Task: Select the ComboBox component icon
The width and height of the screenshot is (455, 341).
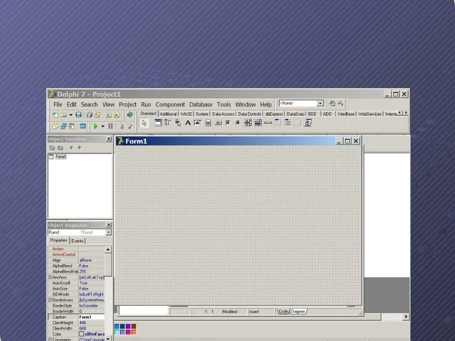Action: pos(258,123)
